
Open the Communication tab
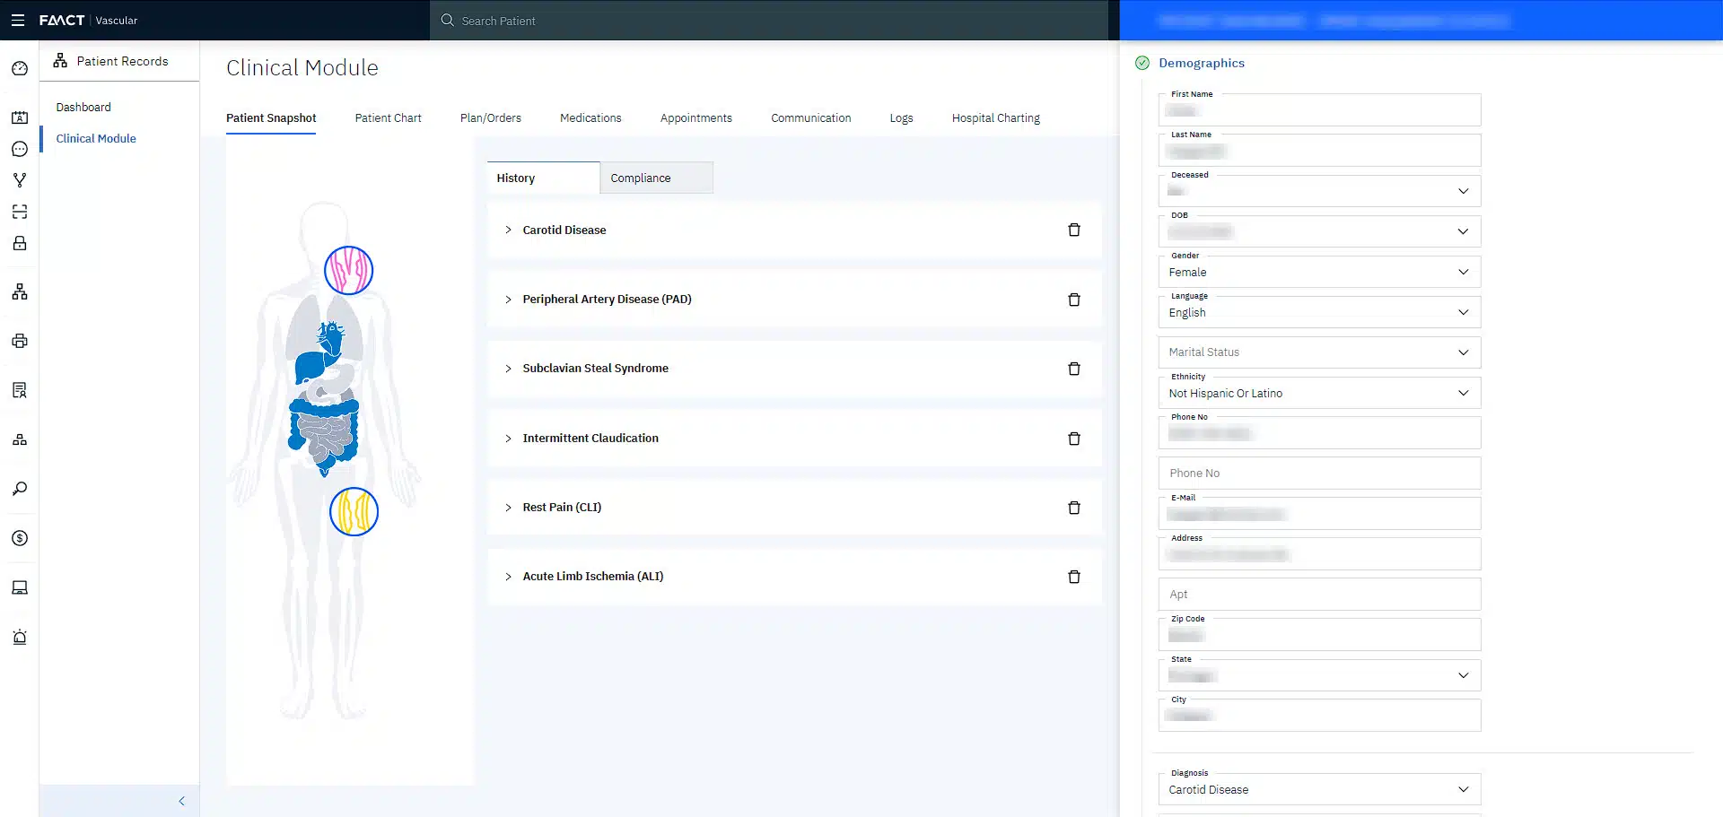(811, 118)
